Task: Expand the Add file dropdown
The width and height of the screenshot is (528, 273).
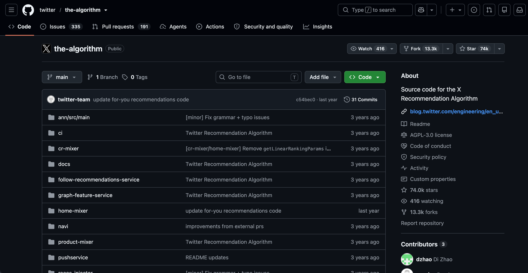Action: pos(323,77)
